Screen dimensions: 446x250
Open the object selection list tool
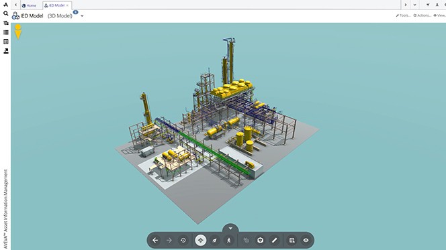pos(292,241)
